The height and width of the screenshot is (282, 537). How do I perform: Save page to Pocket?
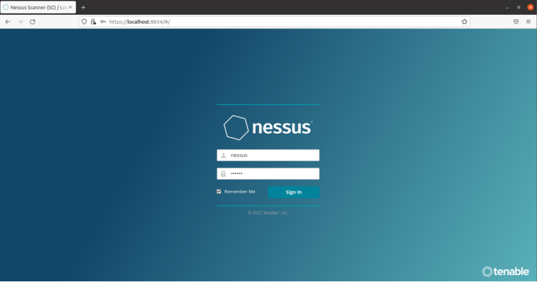point(516,21)
